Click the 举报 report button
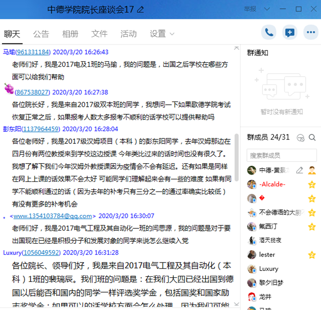This screenshot has height=310, width=321. coord(250,9)
